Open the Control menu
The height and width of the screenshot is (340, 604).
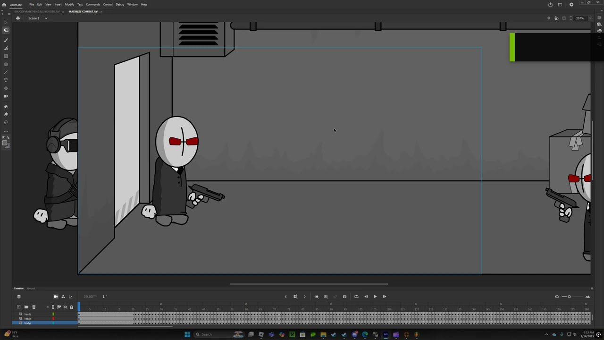point(108,4)
